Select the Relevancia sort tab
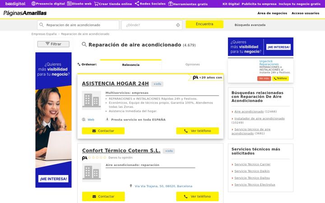The height and width of the screenshot is (203, 325). tap(131, 65)
